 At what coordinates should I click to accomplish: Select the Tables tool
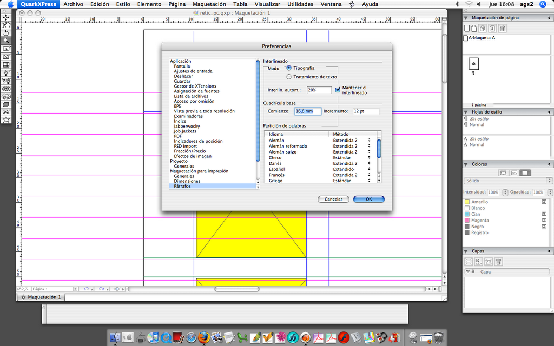point(6,65)
